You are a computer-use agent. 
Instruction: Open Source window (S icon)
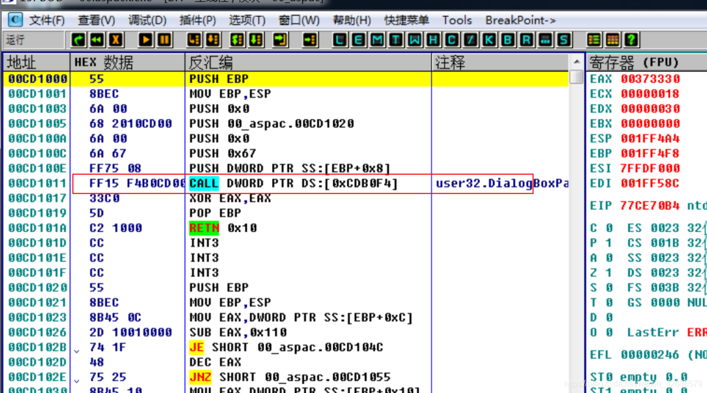coord(564,40)
